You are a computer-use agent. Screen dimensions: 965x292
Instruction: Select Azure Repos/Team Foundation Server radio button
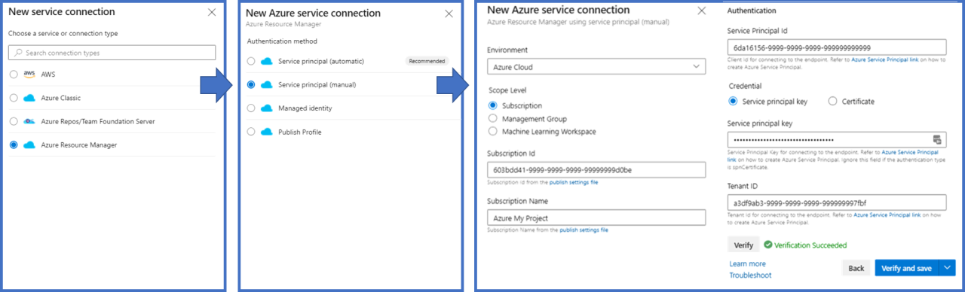tap(14, 121)
